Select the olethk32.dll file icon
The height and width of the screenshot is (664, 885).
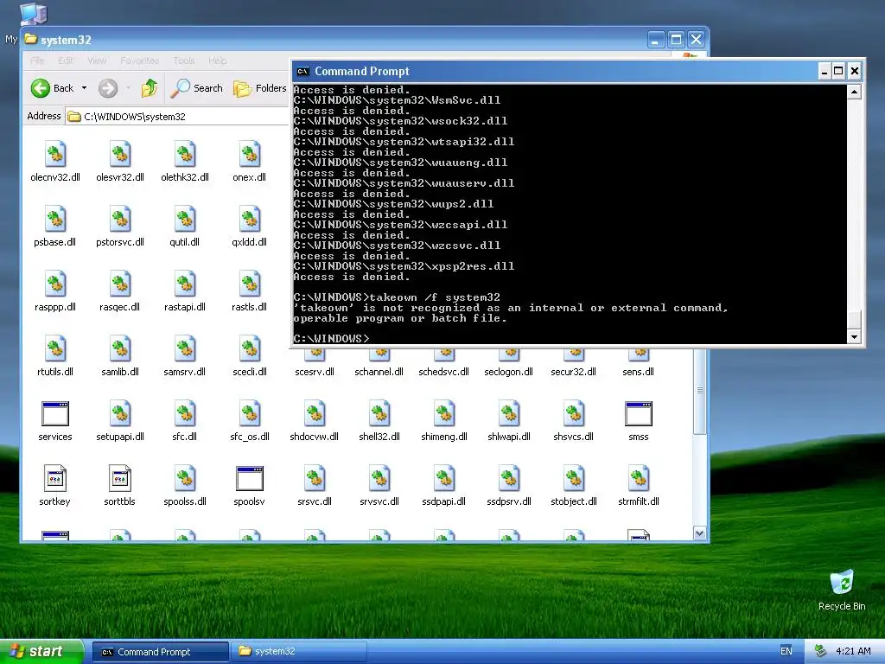point(185,154)
